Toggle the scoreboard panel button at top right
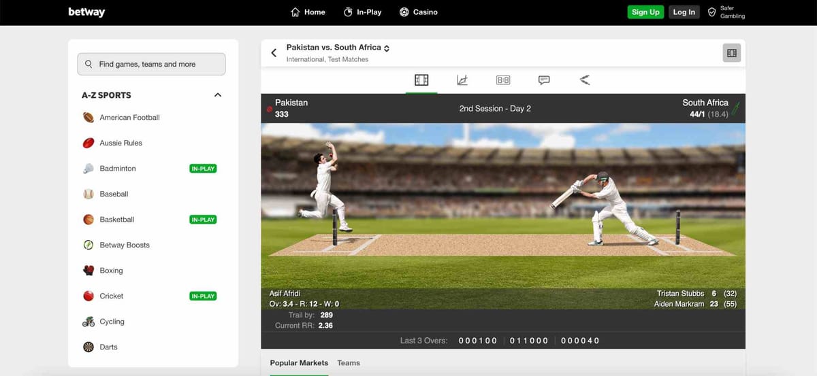 click(732, 53)
